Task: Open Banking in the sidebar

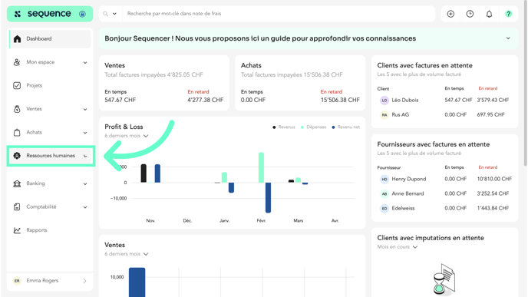Action: click(x=35, y=183)
